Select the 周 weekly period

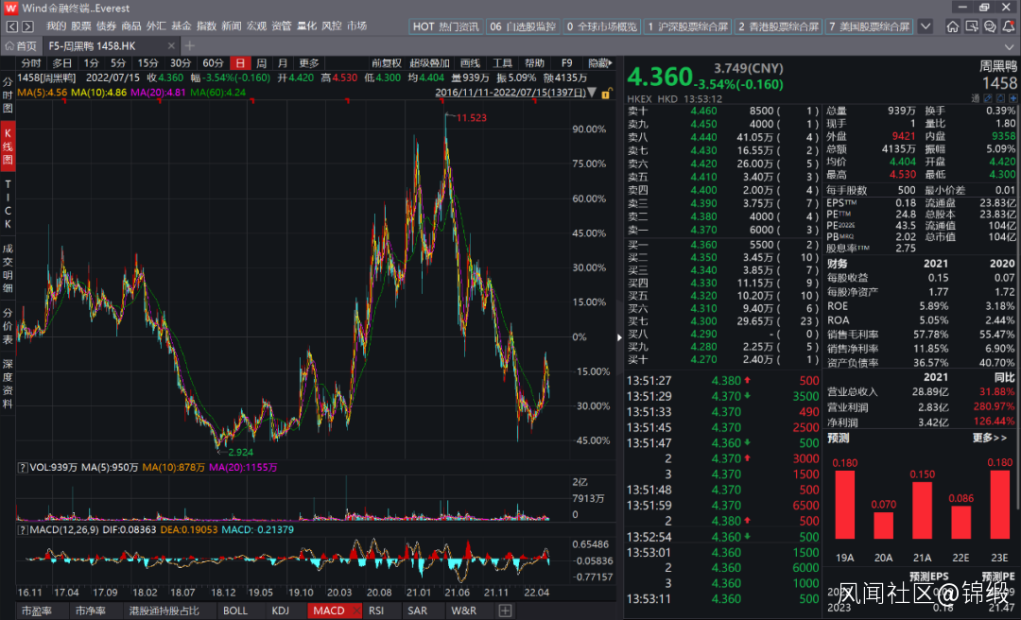261,63
